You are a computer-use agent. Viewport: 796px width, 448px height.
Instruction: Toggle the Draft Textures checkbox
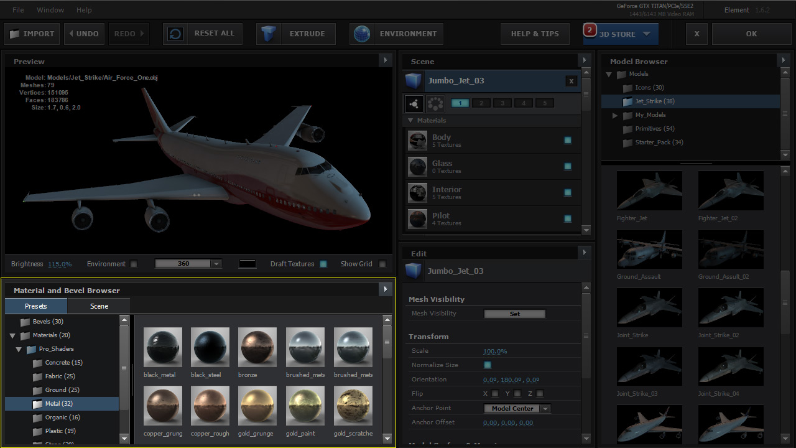pos(323,264)
